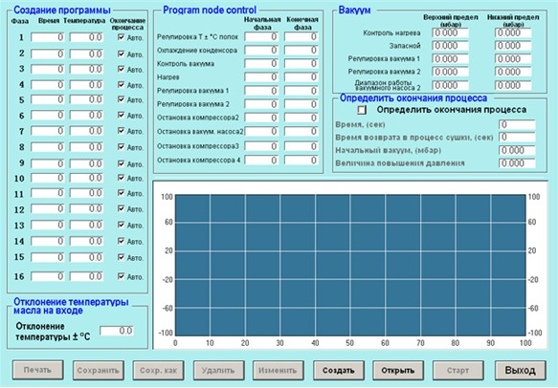This screenshot has height=388, width=558.
Task: Click the Начальный вакуум, (мбар) field
Action: coord(517,151)
